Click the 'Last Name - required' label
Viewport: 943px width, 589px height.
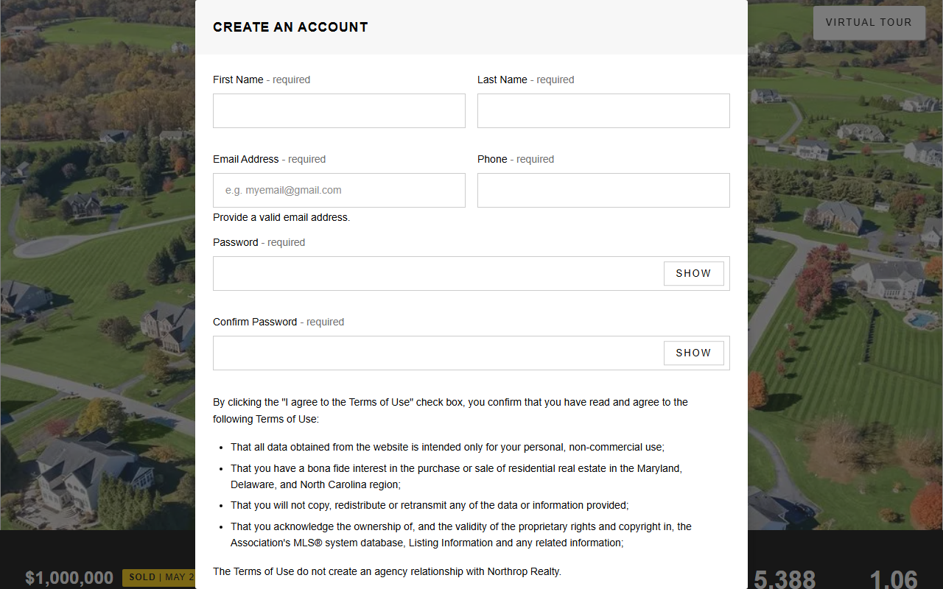[x=526, y=80]
